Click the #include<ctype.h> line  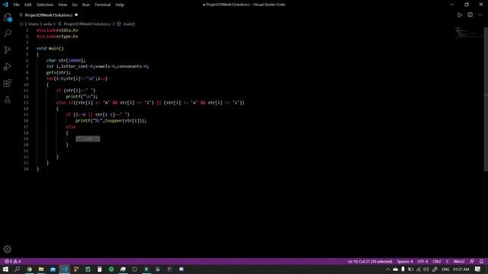[57, 37]
